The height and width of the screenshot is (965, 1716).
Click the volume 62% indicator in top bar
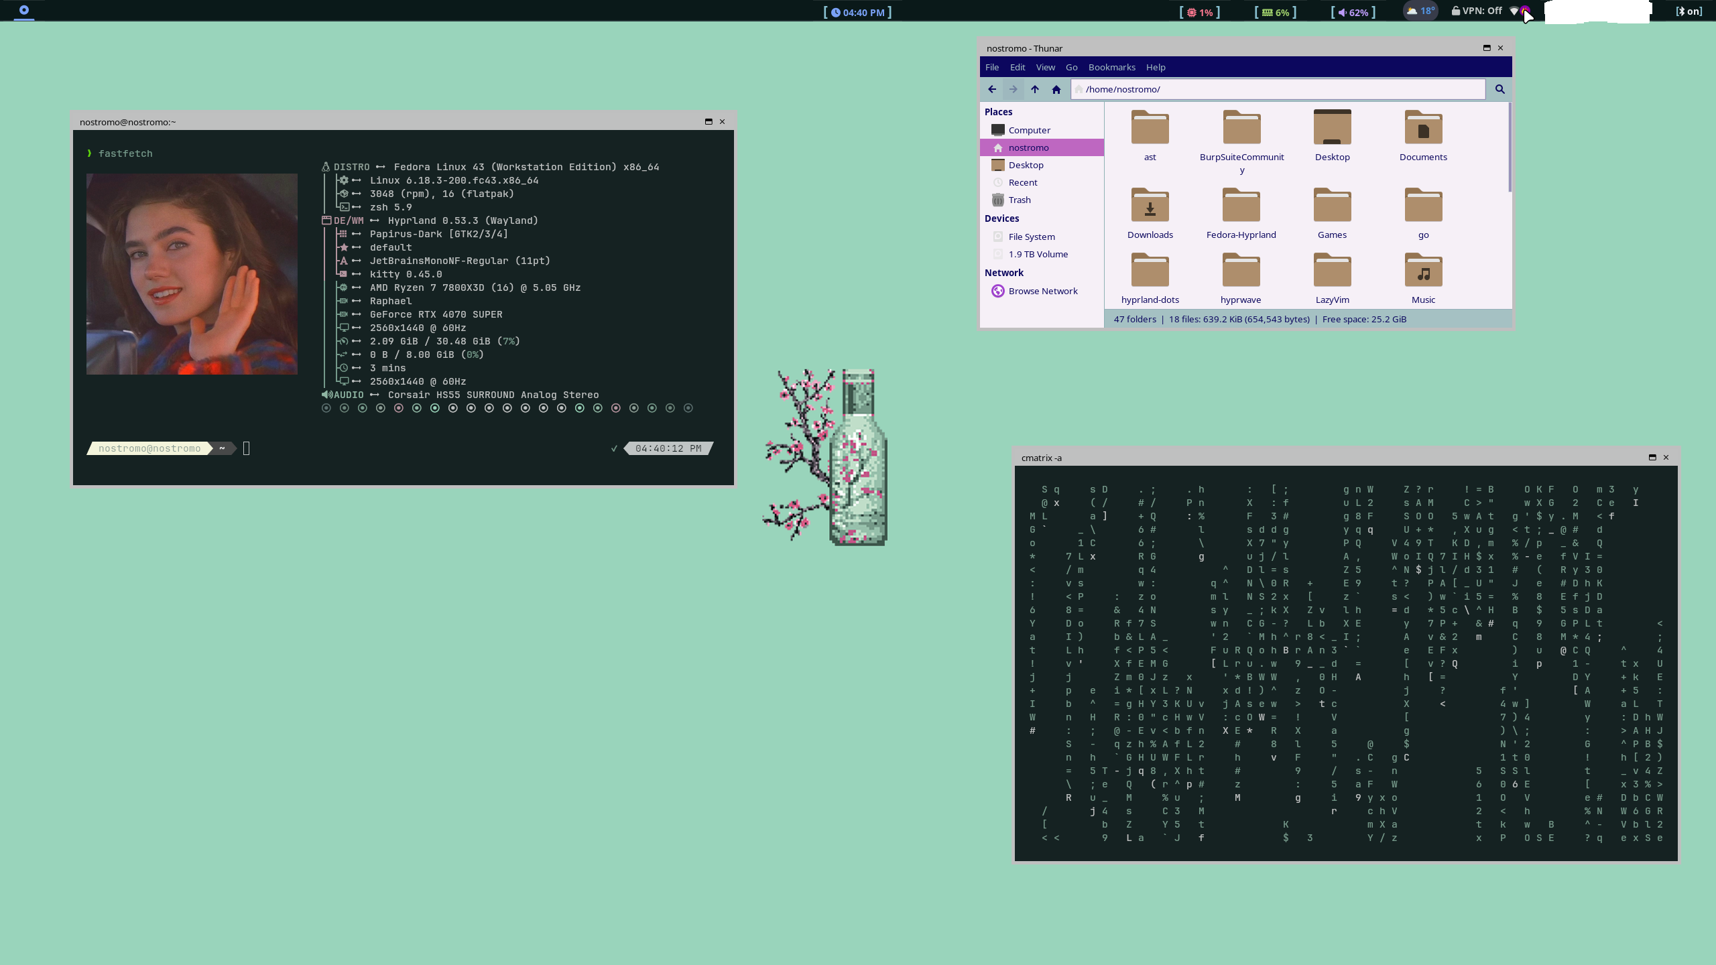[1353, 12]
